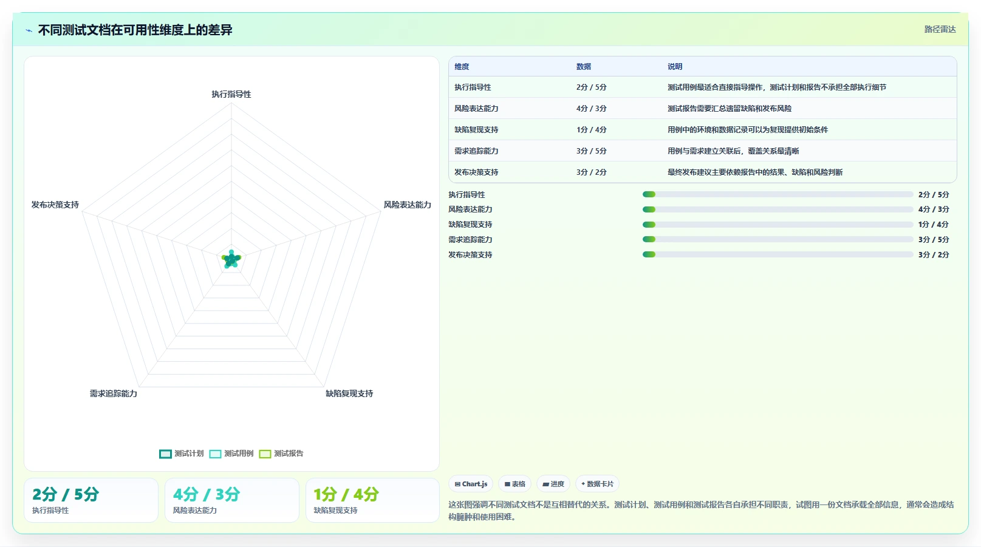Click the 进度 tag
981x547 pixels.
point(553,484)
